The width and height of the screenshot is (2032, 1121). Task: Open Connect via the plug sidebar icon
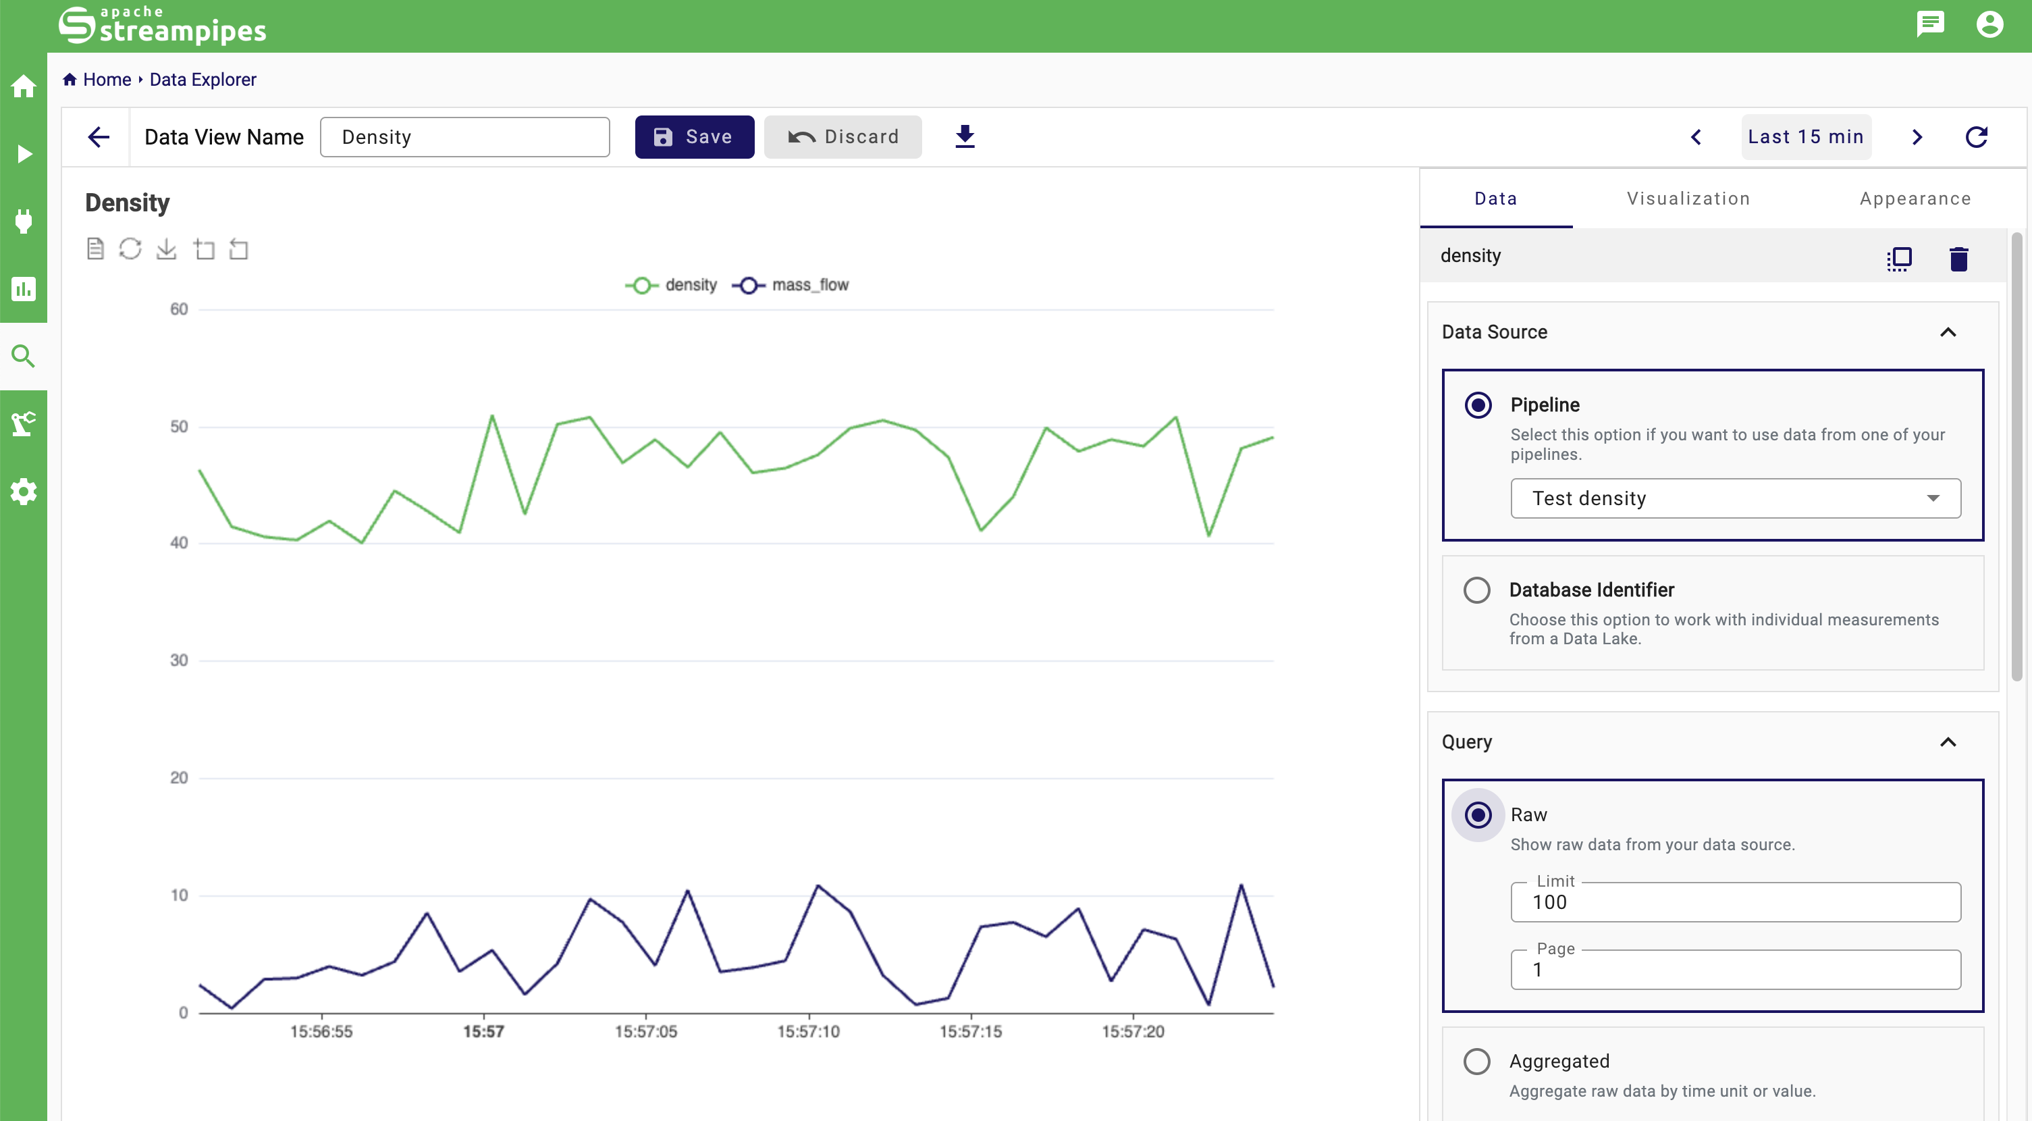[24, 221]
